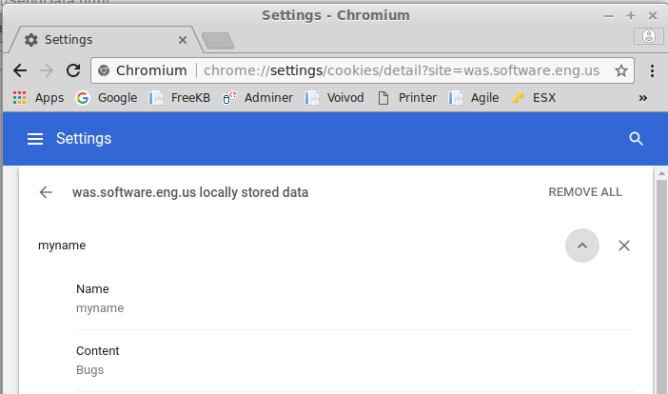
Task: Open the Google bookmark
Action: [107, 98]
